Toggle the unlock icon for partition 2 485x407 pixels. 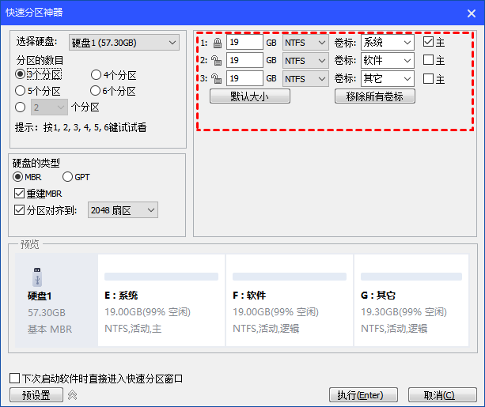(216, 60)
